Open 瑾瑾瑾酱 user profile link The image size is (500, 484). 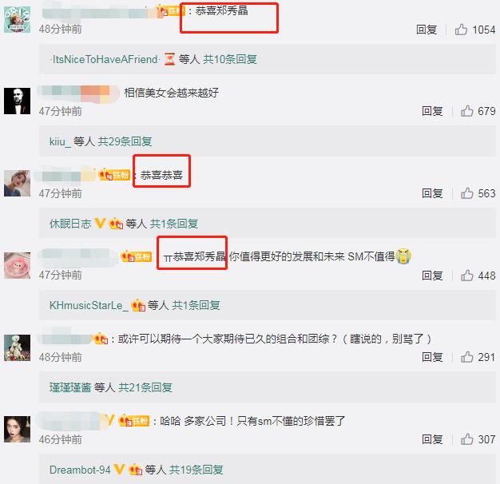pyautogui.click(x=70, y=387)
